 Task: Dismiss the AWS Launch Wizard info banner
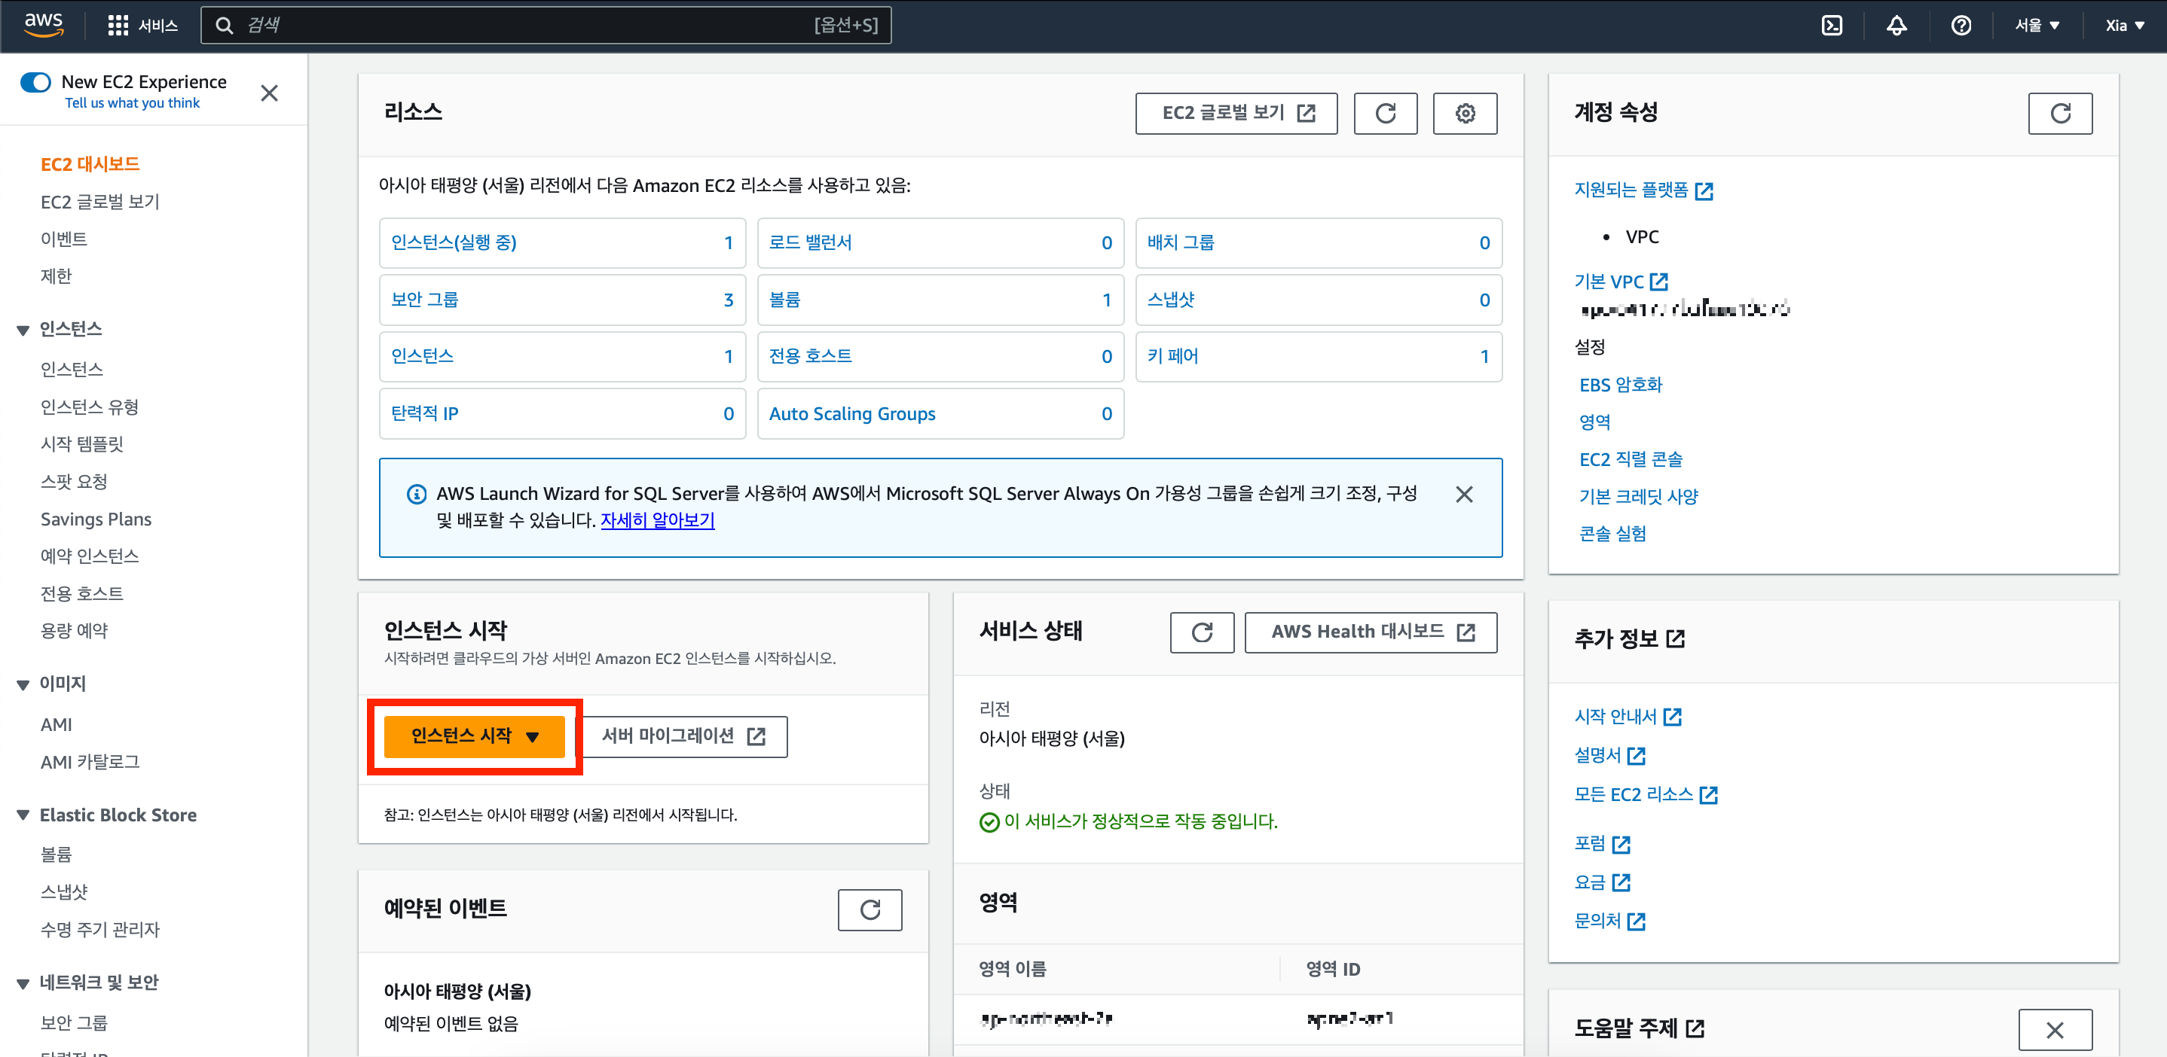coord(1464,494)
